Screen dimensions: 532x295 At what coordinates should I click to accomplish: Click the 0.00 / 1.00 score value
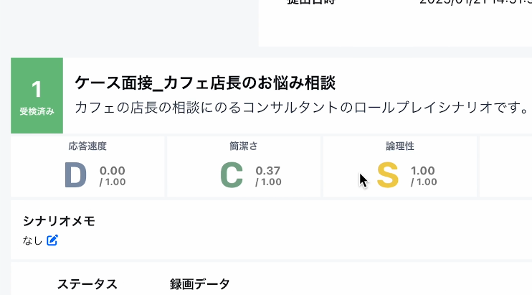(x=113, y=176)
